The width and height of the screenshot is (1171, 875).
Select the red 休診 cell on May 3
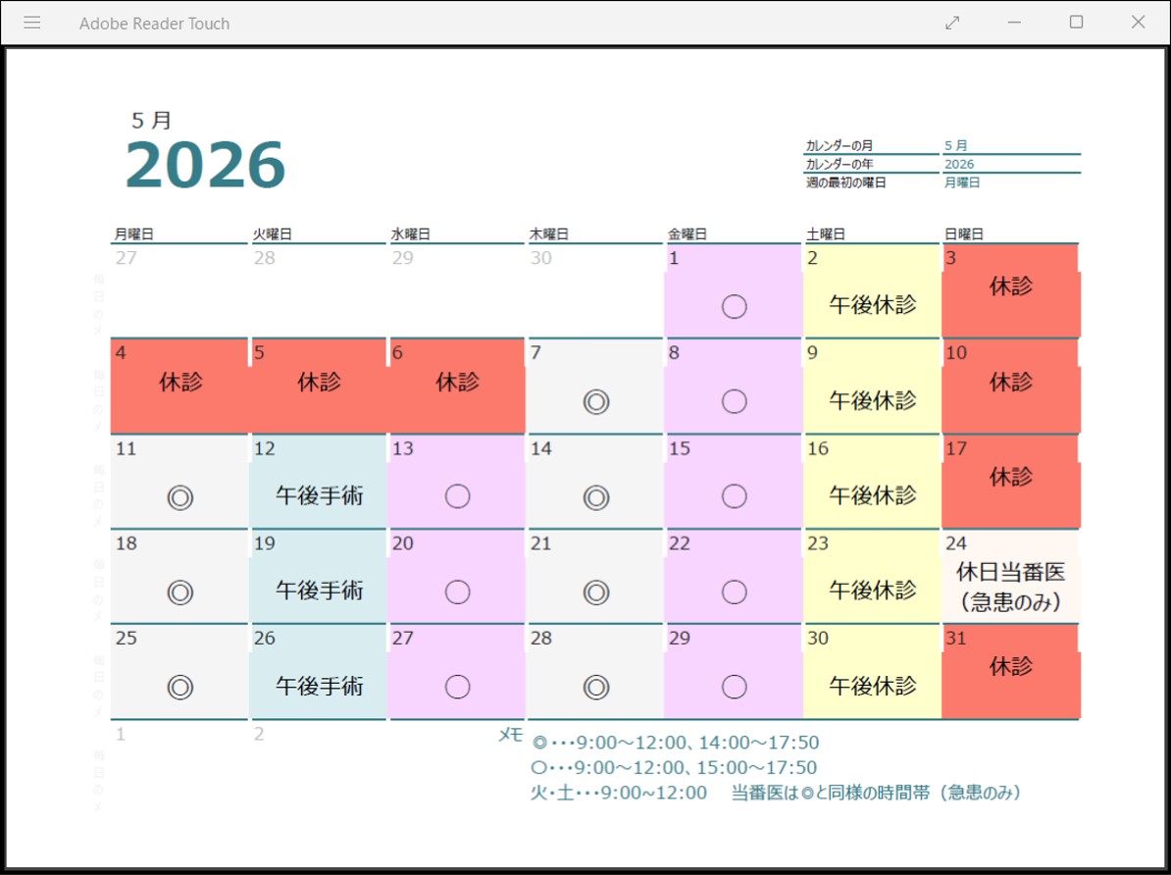pos(1010,287)
